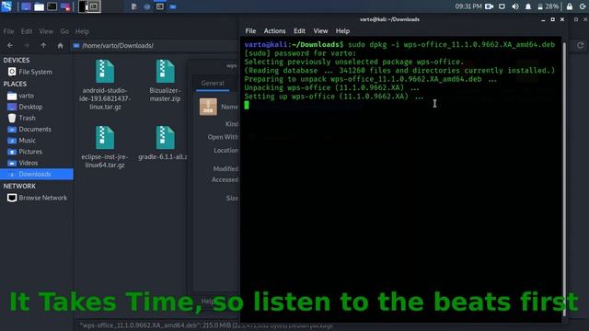The width and height of the screenshot is (589, 331).
Task: Select the document window button in the taskbar
Action: (134, 6)
